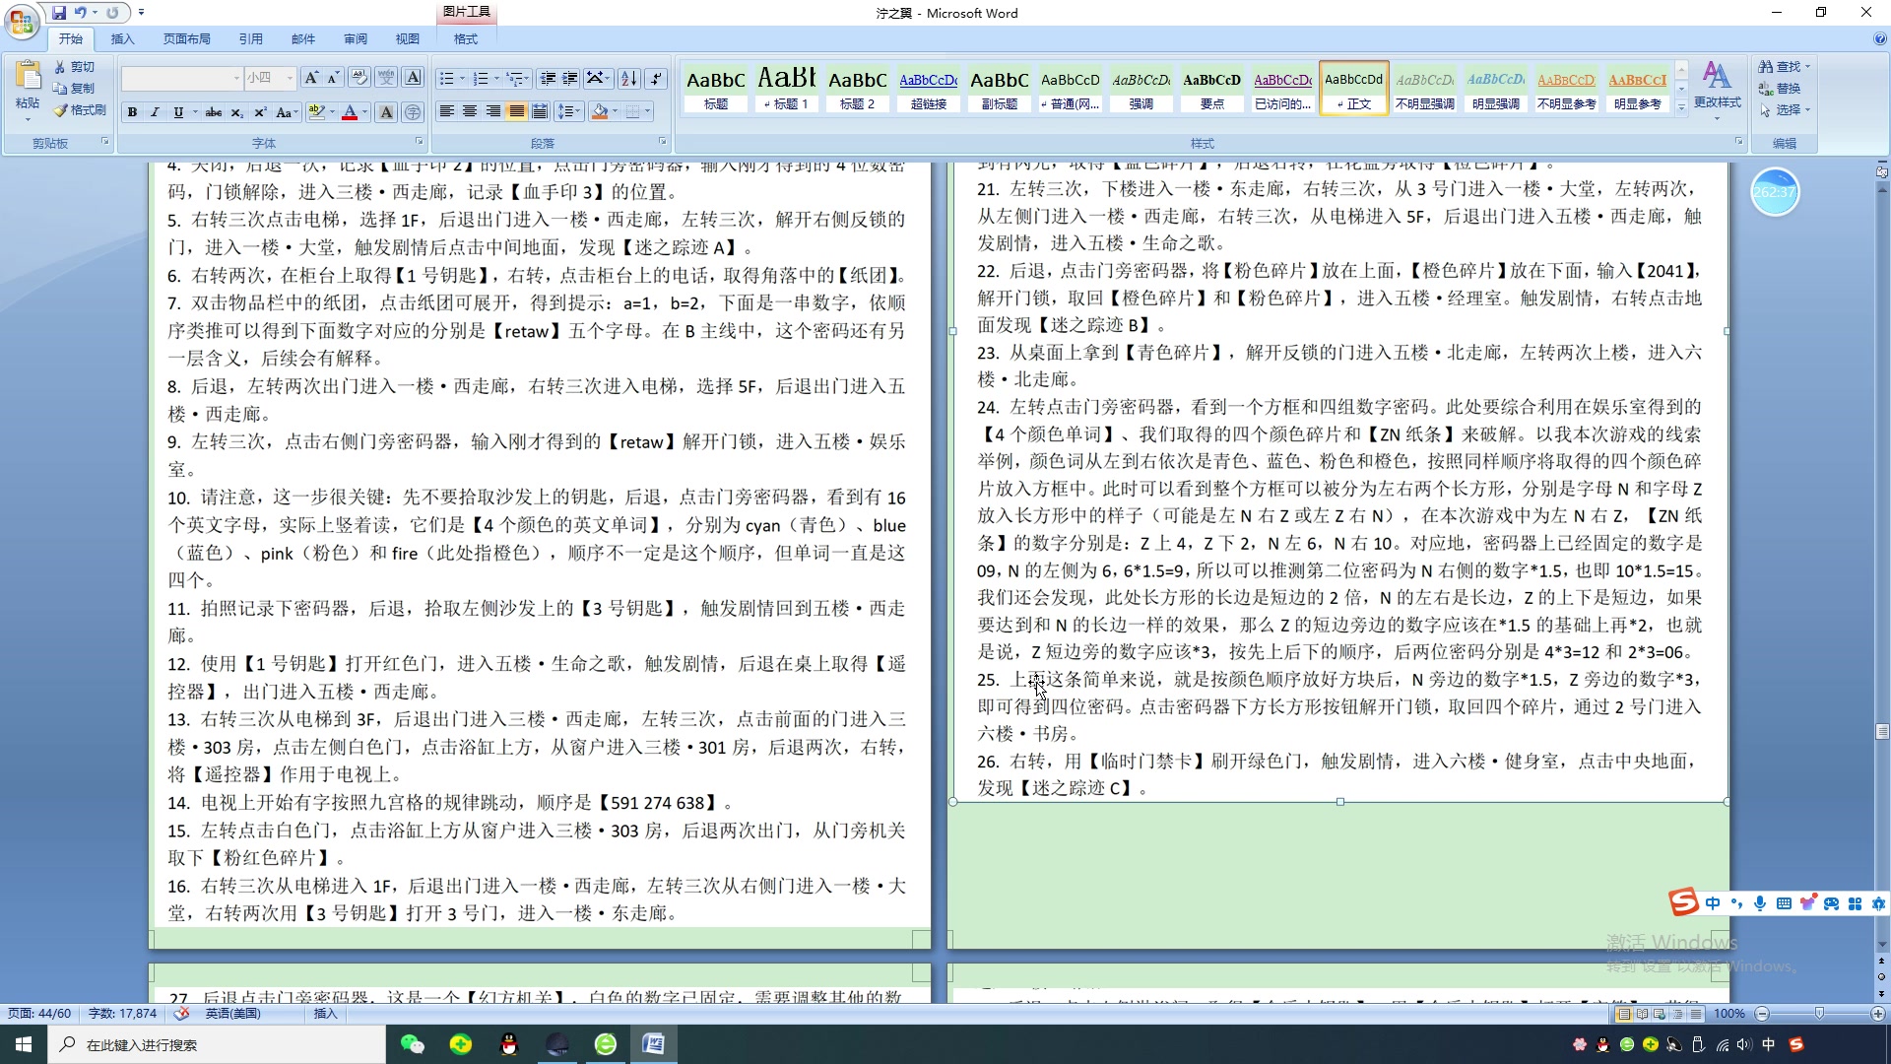This screenshot has height=1064, width=1891.
Task: Click the word count 字数: 17,874
Action: pos(123,1014)
